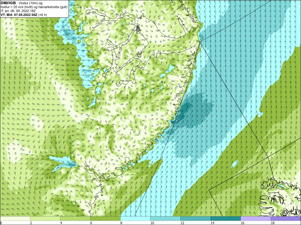
Task: Click legend tick label 2
Action: click(31, 223)
